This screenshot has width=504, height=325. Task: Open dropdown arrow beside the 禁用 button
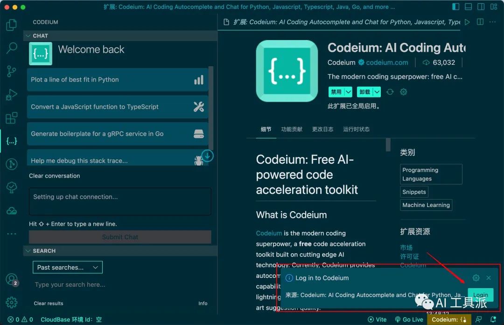tap(348, 92)
